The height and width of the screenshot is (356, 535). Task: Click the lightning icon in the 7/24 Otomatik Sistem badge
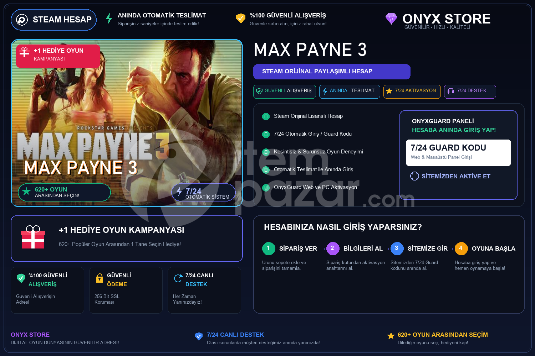[179, 192]
